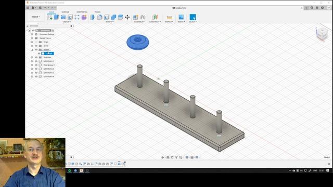This screenshot has width=333, height=187.
Task: Click the ViewCube in the corner
Action: (x=322, y=34)
